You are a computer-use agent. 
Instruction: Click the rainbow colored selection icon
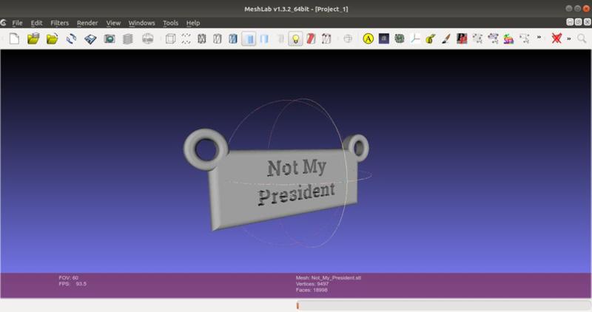[x=508, y=38]
